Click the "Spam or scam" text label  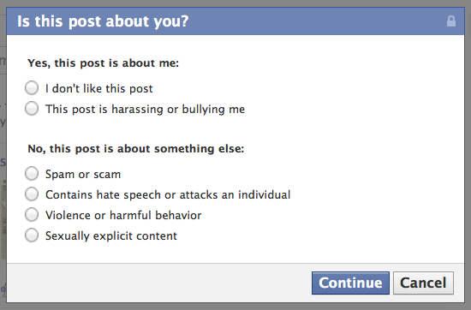coord(83,175)
